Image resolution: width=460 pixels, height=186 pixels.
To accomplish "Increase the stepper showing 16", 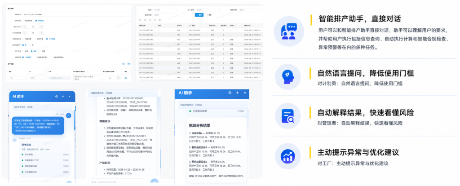I will coord(41,27).
